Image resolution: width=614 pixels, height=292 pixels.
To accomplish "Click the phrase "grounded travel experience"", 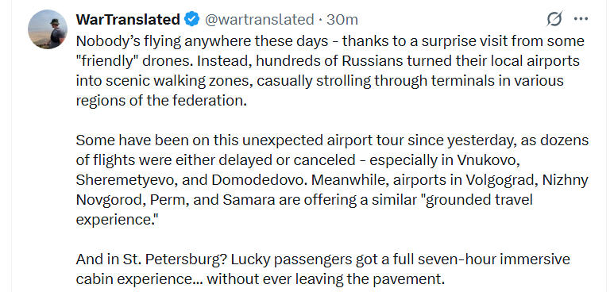I will click(x=304, y=209).
